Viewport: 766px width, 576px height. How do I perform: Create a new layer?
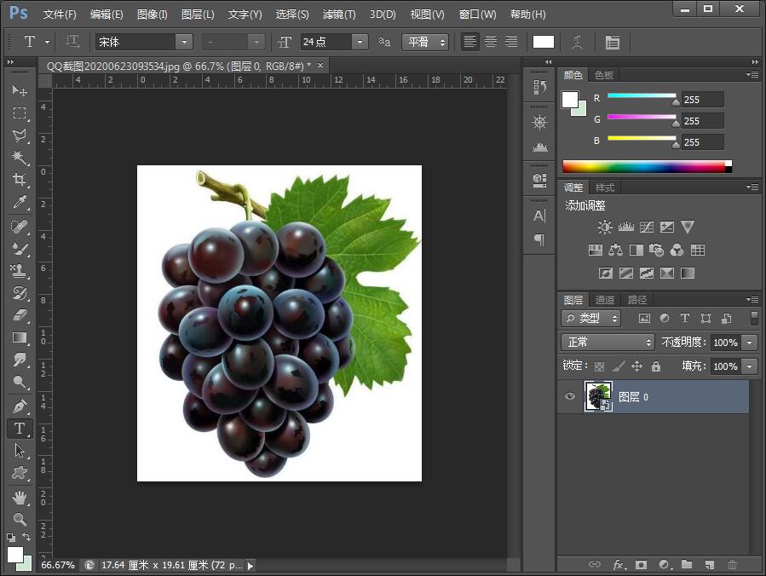[x=709, y=565]
